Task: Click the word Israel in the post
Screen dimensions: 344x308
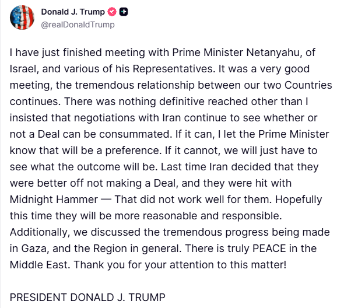Action: (x=23, y=69)
